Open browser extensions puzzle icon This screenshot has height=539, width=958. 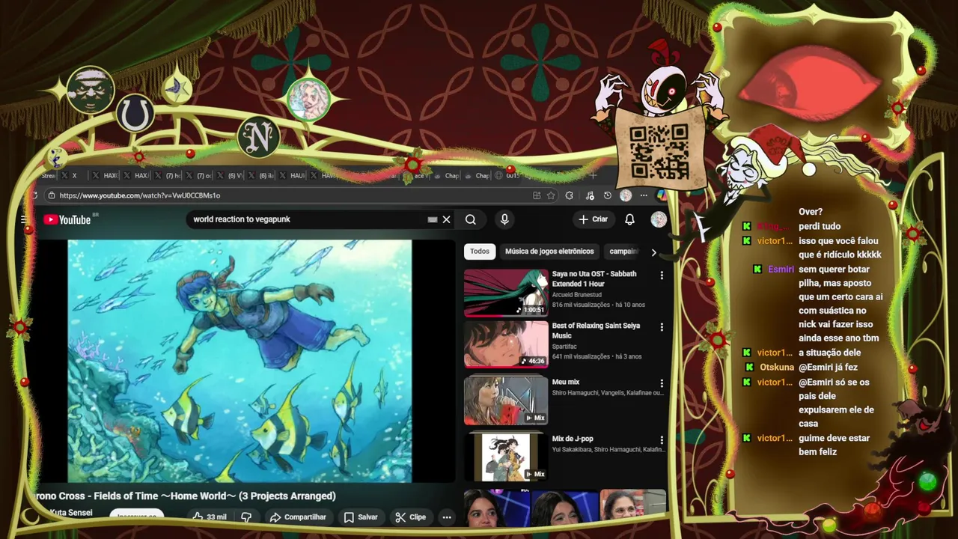(x=570, y=195)
